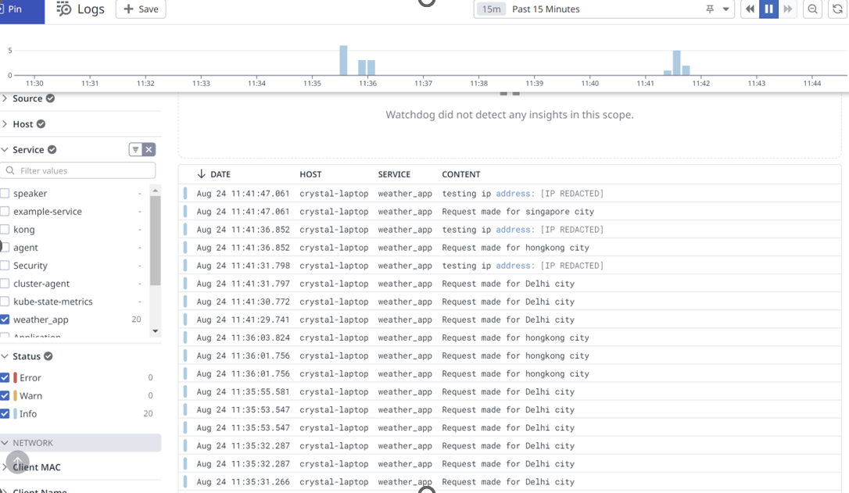Click the DATE column sort arrow
Image resolution: width=849 pixels, height=493 pixels.
201,174
